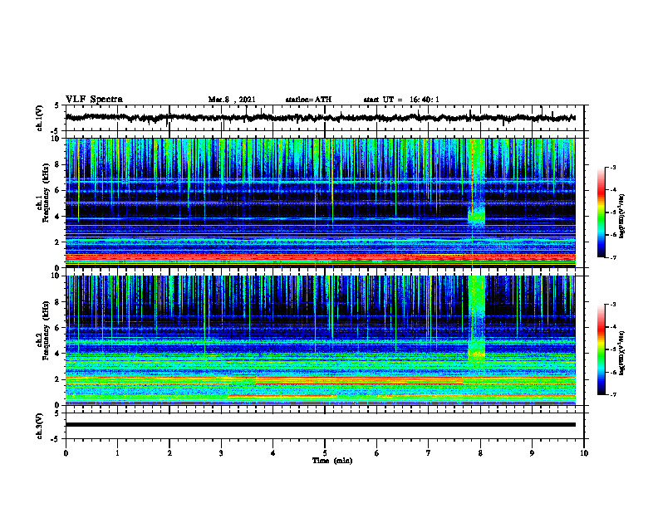Click time axis tick label "3"
The image size is (658, 508).
(x=221, y=453)
